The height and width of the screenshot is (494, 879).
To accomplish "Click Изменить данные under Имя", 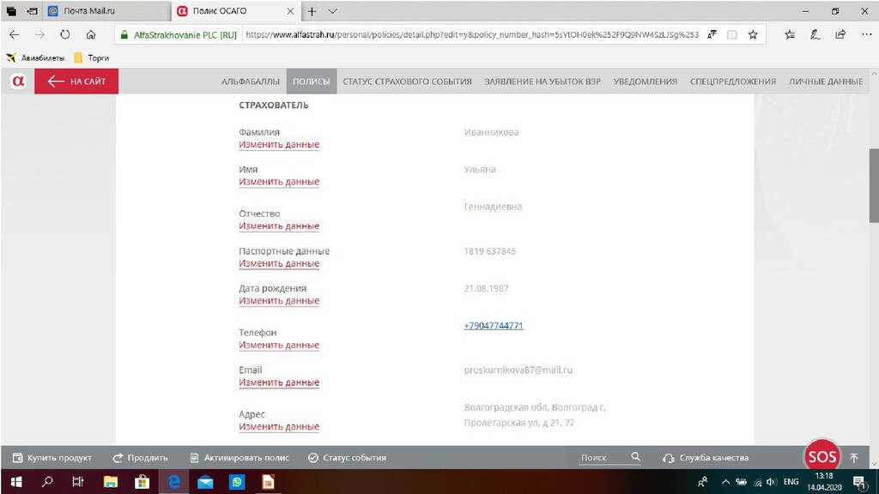I will [x=279, y=182].
